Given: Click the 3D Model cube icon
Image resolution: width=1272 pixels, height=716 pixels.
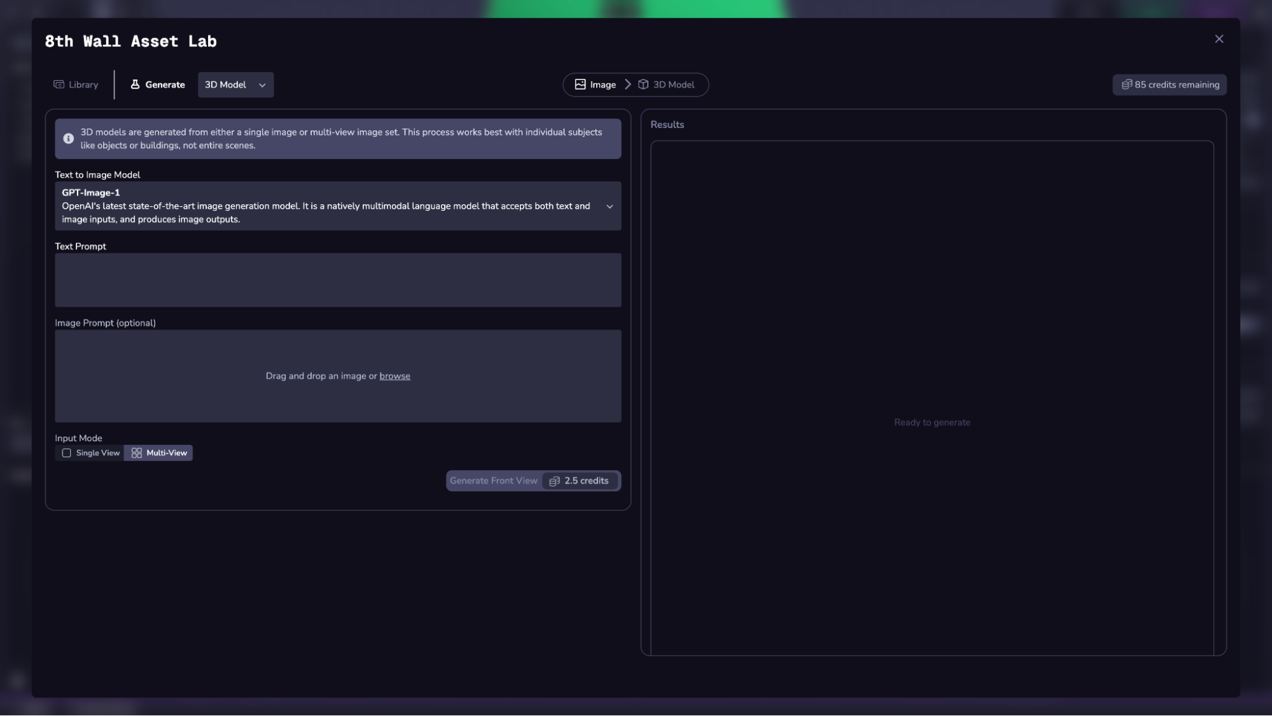Looking at the screenshot, I should (x=643, y=85).
